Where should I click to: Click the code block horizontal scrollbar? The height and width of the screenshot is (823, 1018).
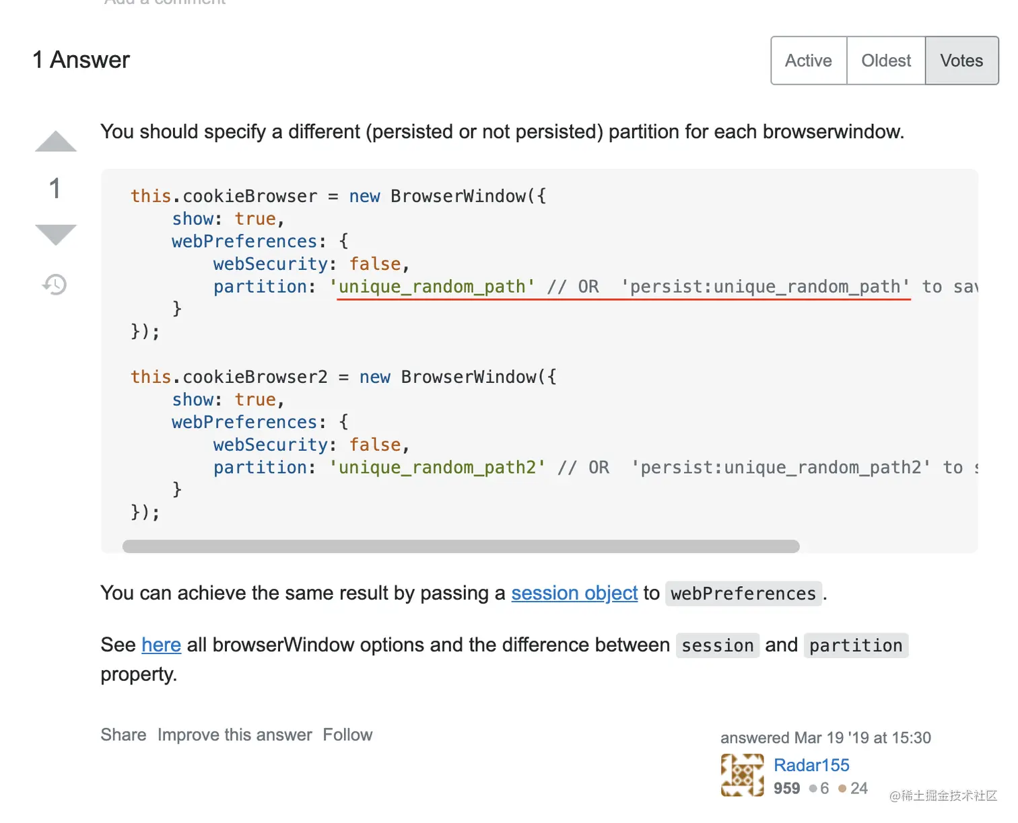tap(461, 546)
